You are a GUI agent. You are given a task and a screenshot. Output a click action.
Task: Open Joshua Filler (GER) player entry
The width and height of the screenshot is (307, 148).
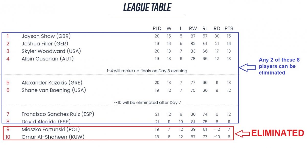(45, 44)
